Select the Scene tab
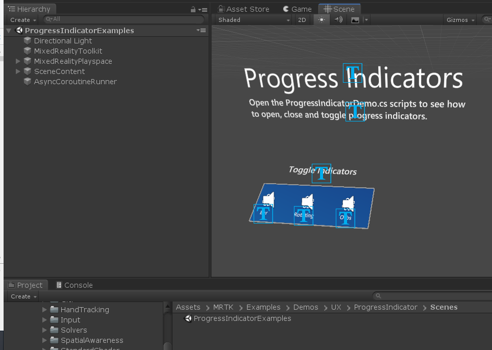492x350 pixels. point(339,9)
